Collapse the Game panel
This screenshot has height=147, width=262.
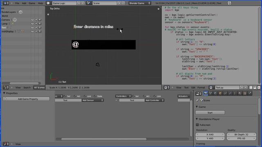point(196,107)
